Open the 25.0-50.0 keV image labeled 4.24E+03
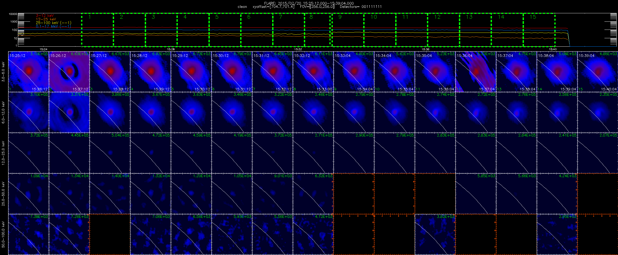The height and width of the screenshot is (255, 618). 557,194
